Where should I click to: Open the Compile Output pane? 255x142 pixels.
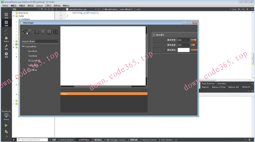[97, 140]
